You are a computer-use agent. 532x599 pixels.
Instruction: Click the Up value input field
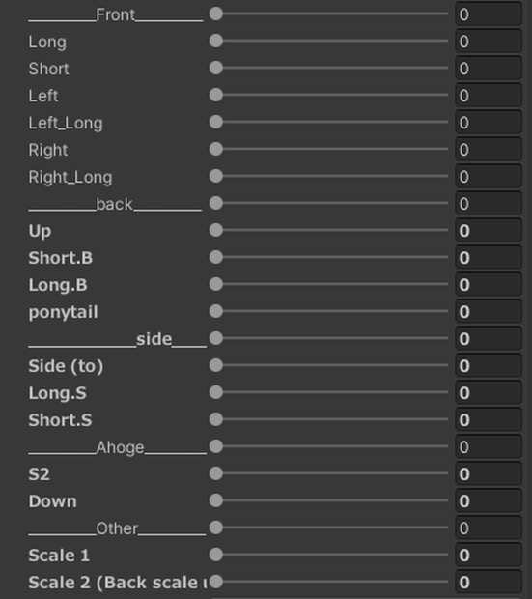tap(489, 230)
